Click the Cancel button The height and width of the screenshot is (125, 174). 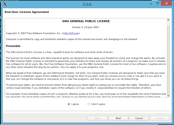click(139, 118)
